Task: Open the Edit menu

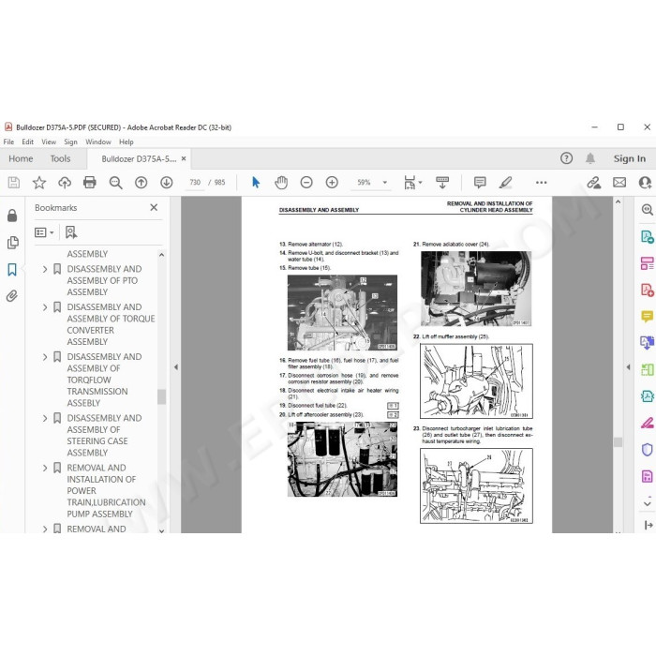Action: (x=27, y=142)
